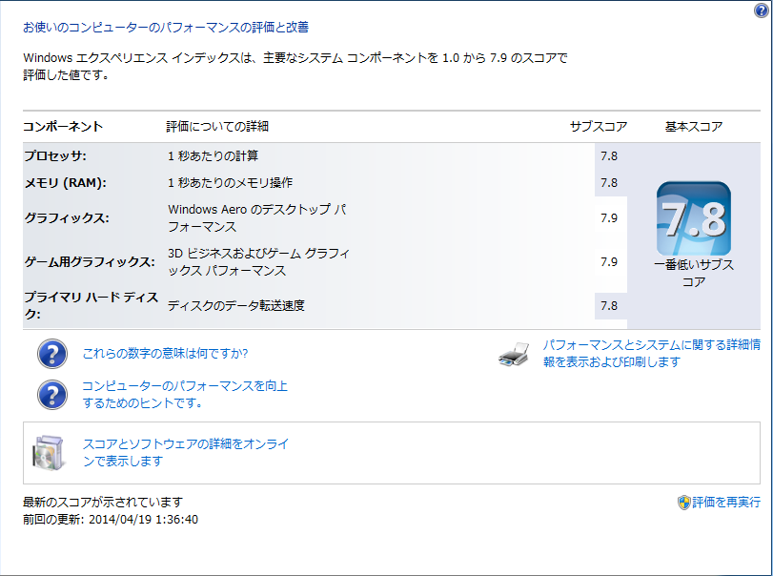Click the status text 最新のスコアが示されています

pos(103,503)
